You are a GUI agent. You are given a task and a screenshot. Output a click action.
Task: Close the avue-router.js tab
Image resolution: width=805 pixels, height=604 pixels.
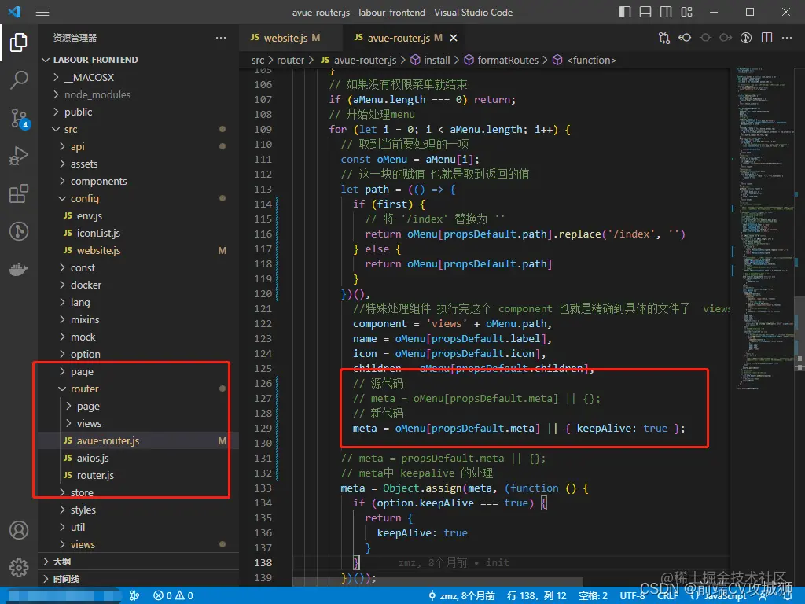[454, 38]
